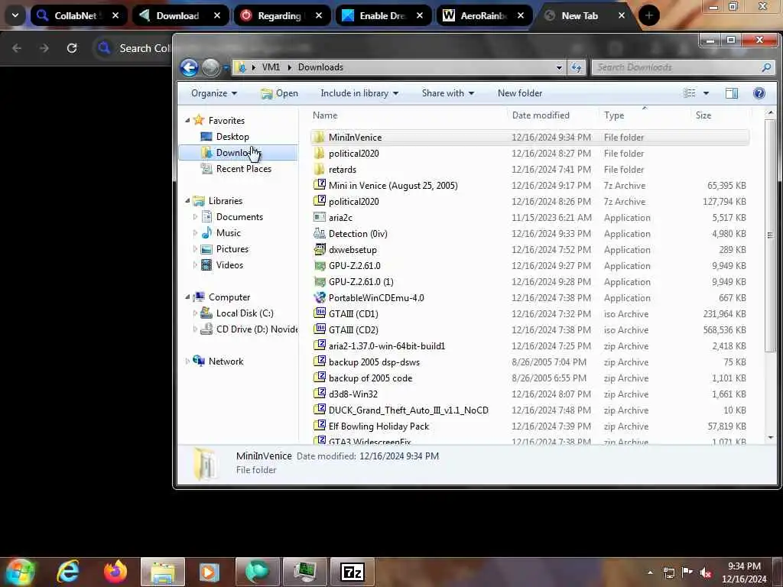
Task: Click Open in the Explorer toolbar
Action: pyautogui.click(x=280, y=93)
